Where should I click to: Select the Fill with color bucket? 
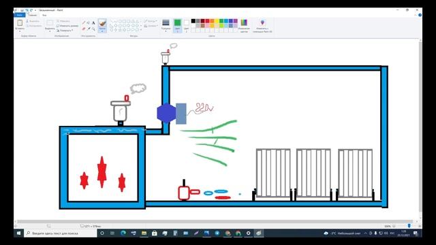pos(89,22)
